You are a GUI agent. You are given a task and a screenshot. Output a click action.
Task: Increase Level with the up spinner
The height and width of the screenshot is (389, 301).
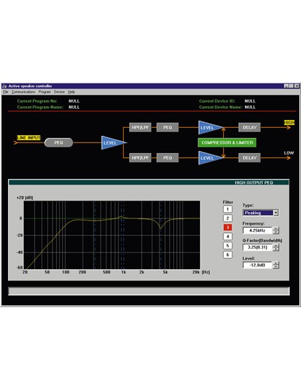click(276, 264)
